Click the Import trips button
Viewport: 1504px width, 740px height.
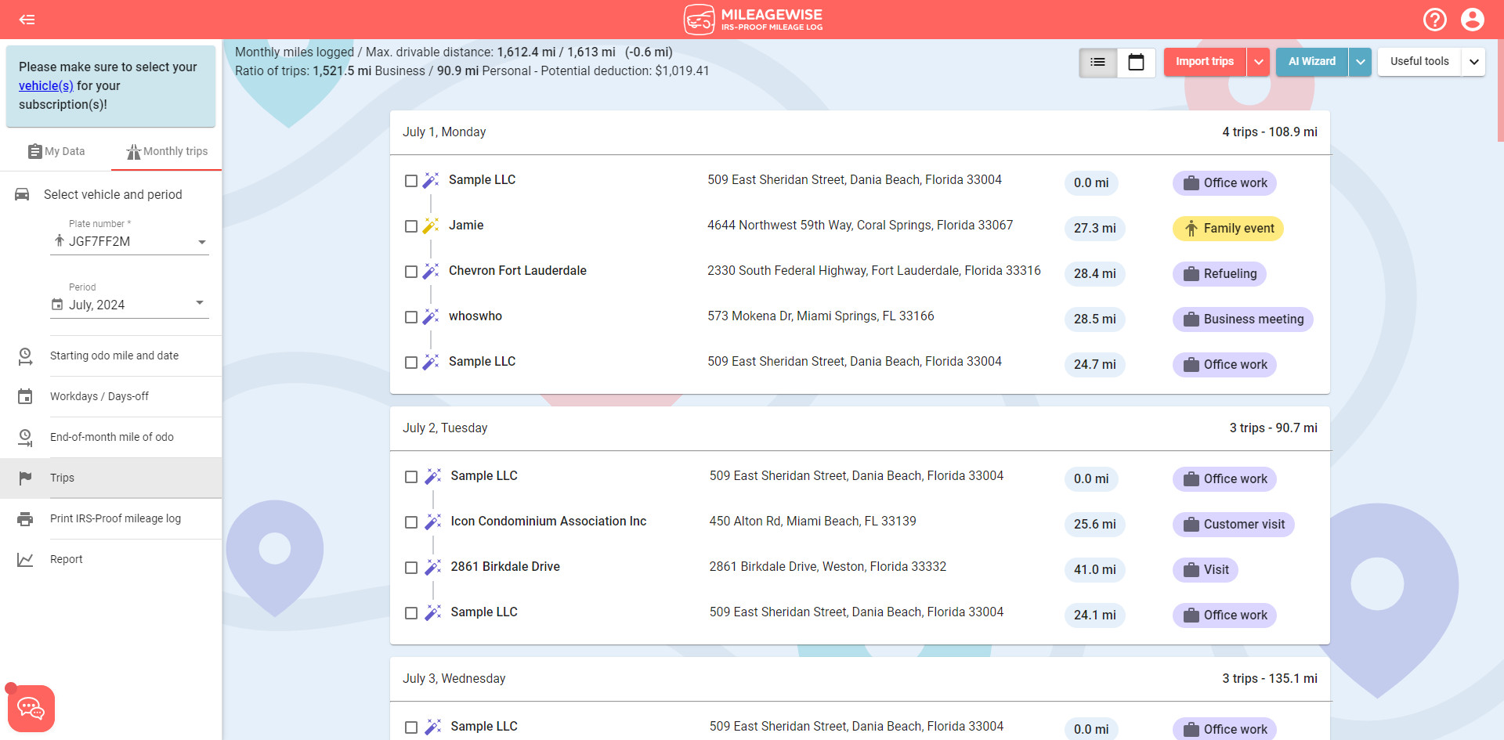point(1205,62)
